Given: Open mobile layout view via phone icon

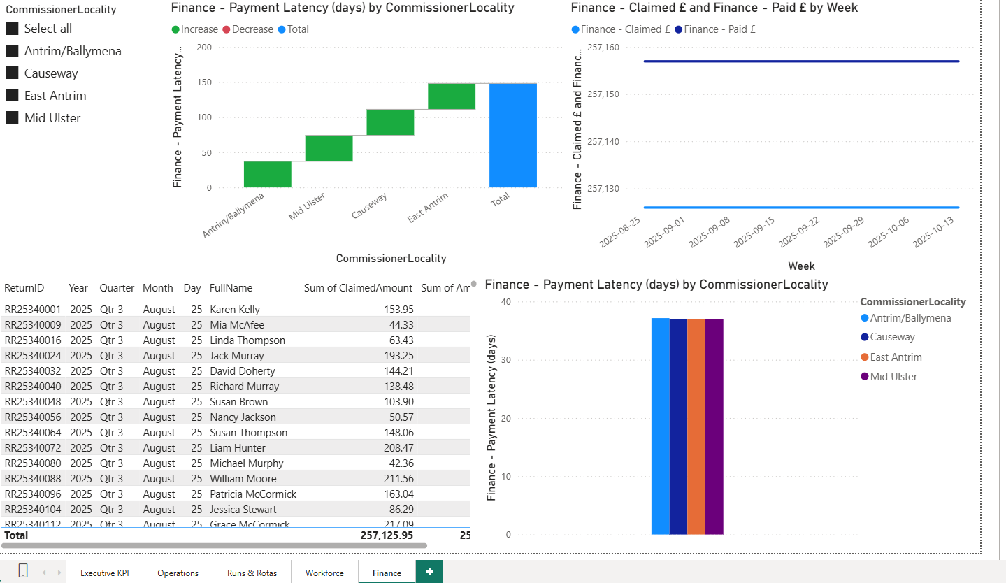Looking at the screenshot, I should point(23,571).
